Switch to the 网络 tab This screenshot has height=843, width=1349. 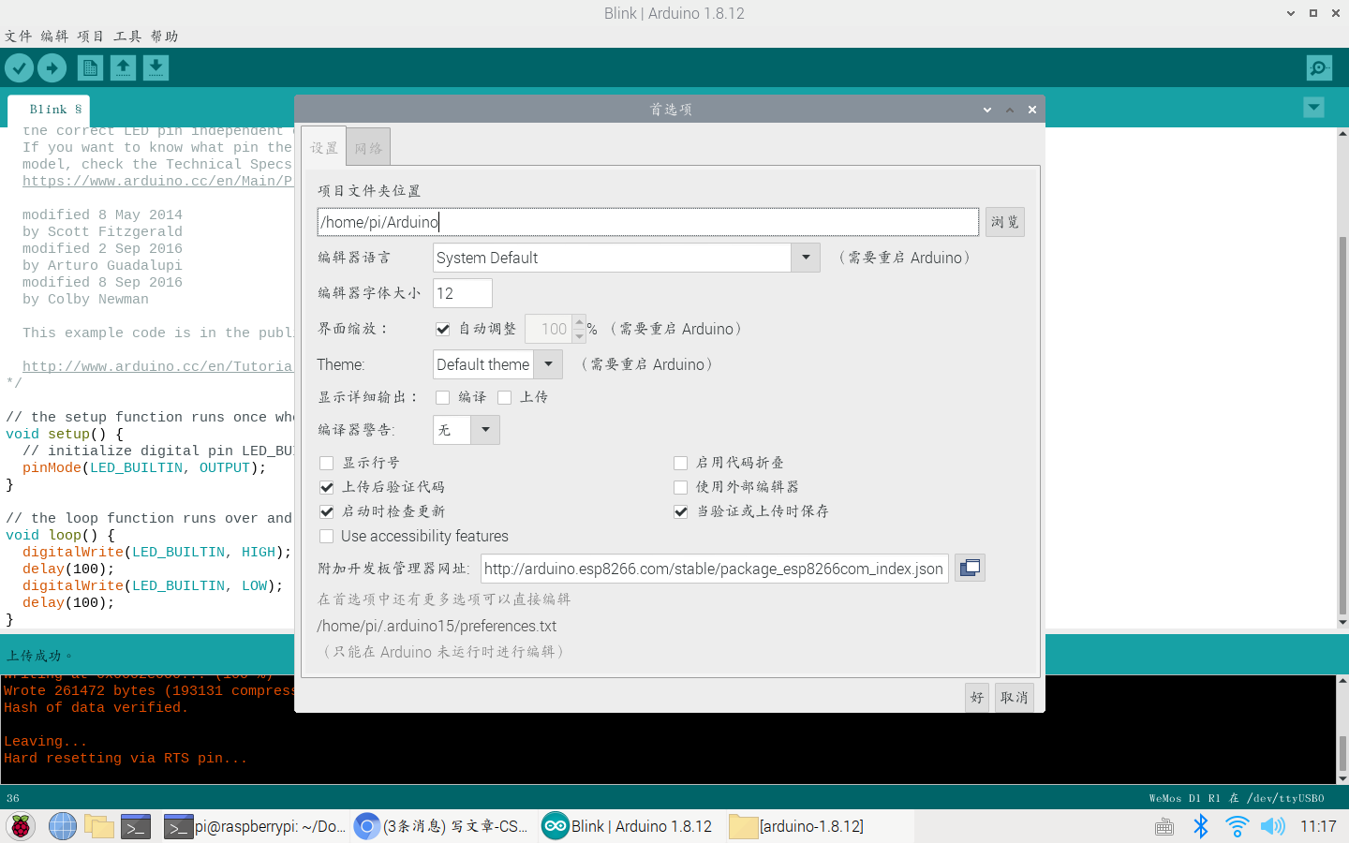(x=368, y=146)
